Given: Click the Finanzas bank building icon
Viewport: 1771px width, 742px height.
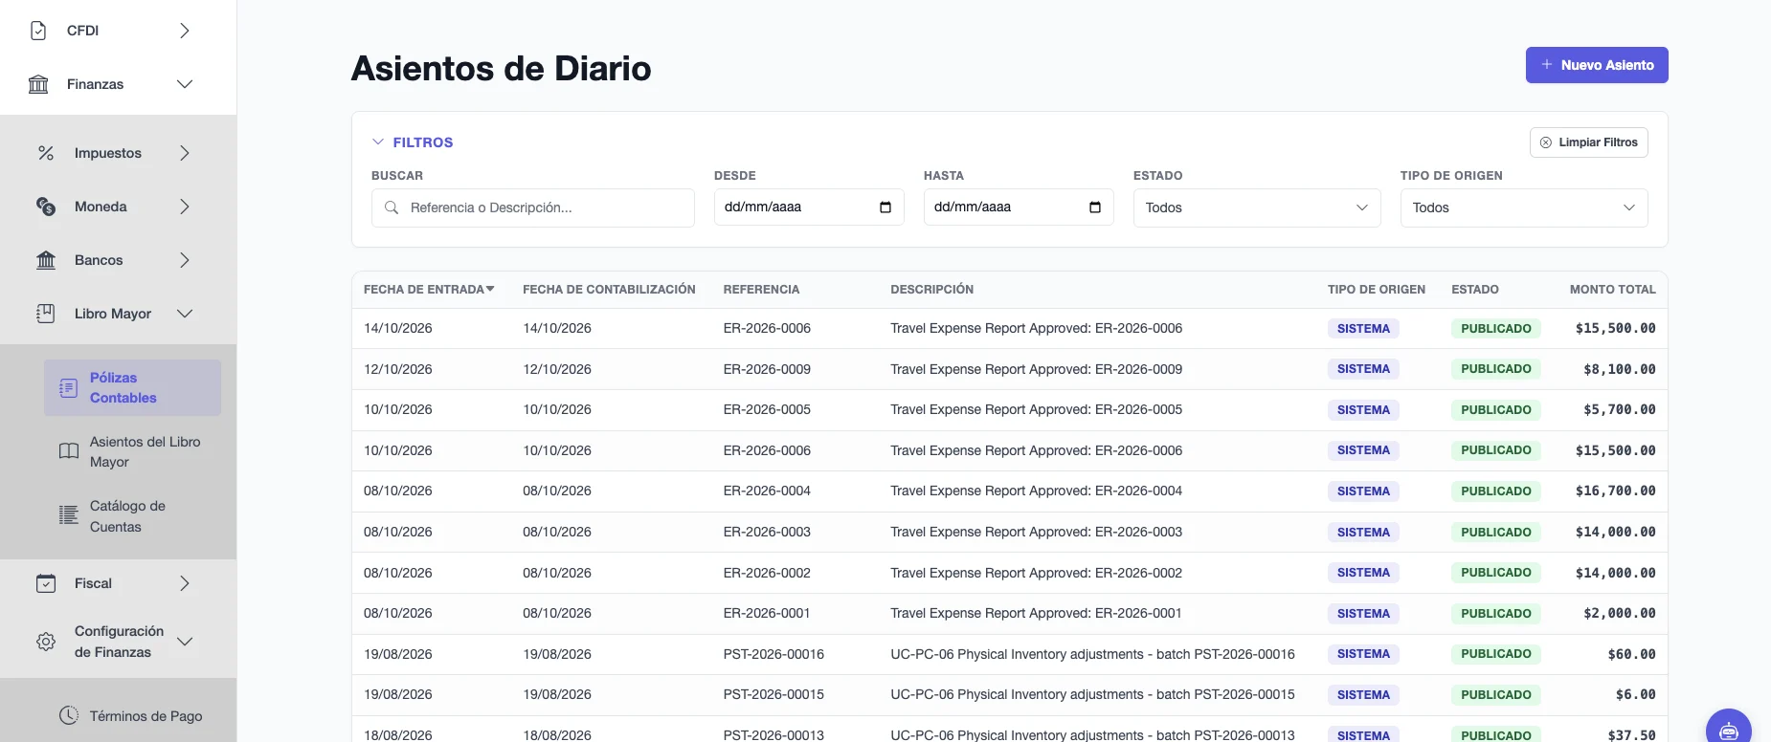Looking at the screenshot, I should [x=38, y=84].
